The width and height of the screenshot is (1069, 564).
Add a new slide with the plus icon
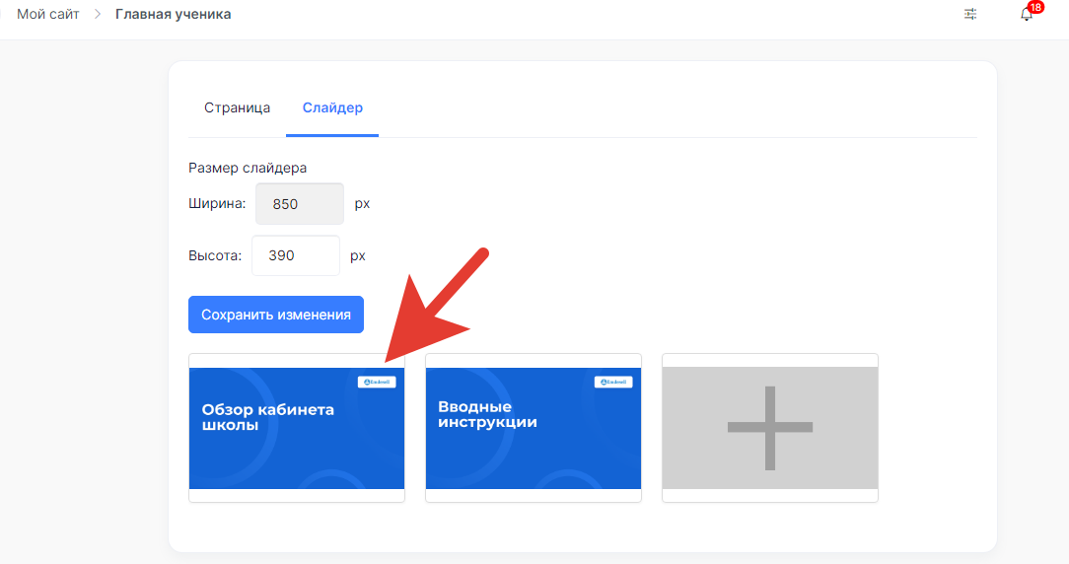[x=769, y=428]
